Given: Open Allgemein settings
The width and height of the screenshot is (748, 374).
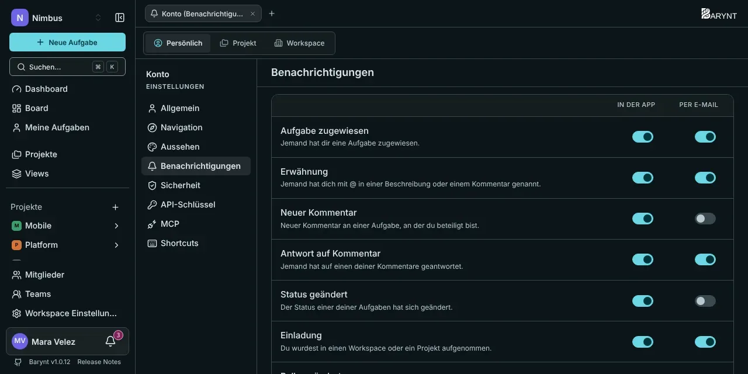Looking at the screenshot, I should click(196, 108).
